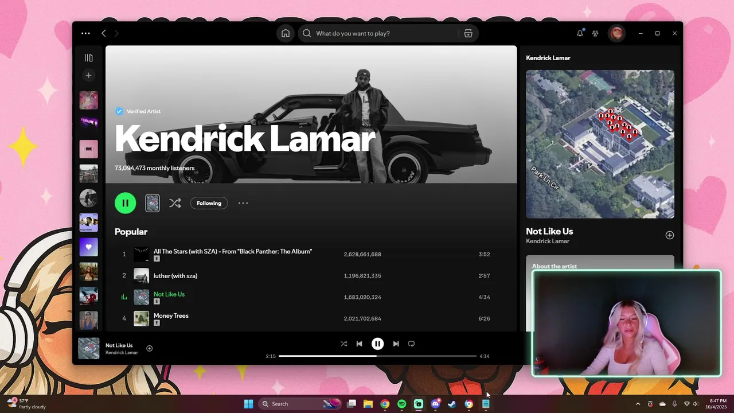This screenshot has width=734, height=413.
Task: Open the Browse icon in search bar
Action: 468,33
